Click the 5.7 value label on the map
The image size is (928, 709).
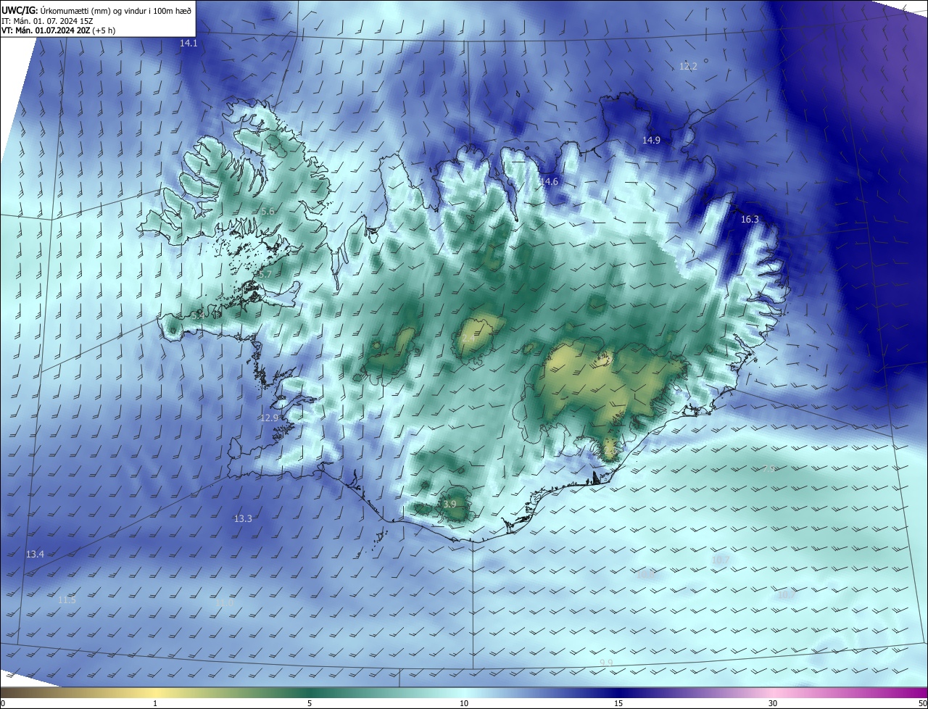265,274
